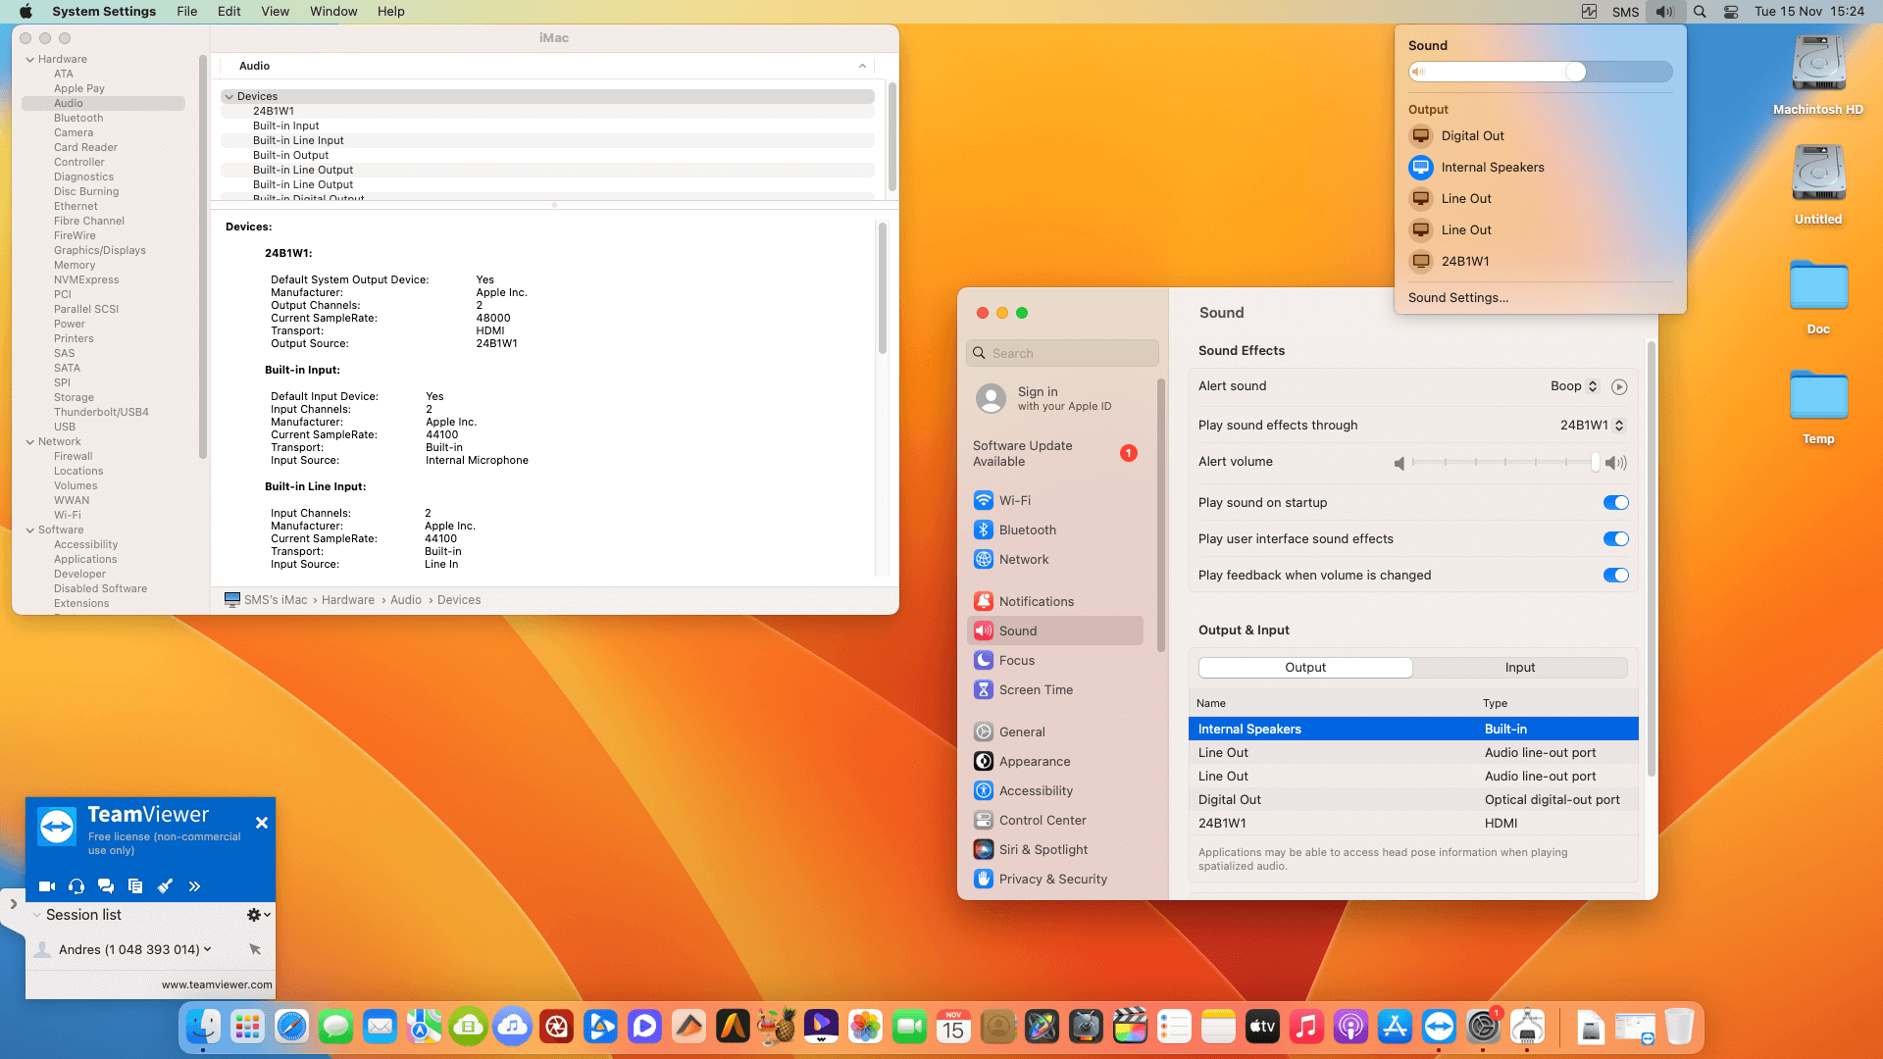Expand the Andres session options chevron
This screenshot has height=1059, width=1883.
pos(208,949)
